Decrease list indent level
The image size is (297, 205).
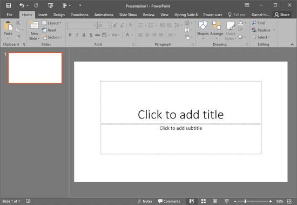click(x=163, y=25)
